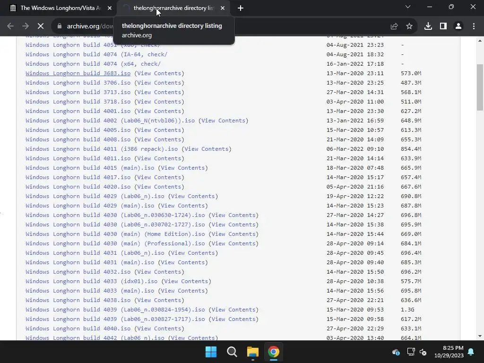
Task: Open the tab search chevron
Action: (x=408, y=7)
